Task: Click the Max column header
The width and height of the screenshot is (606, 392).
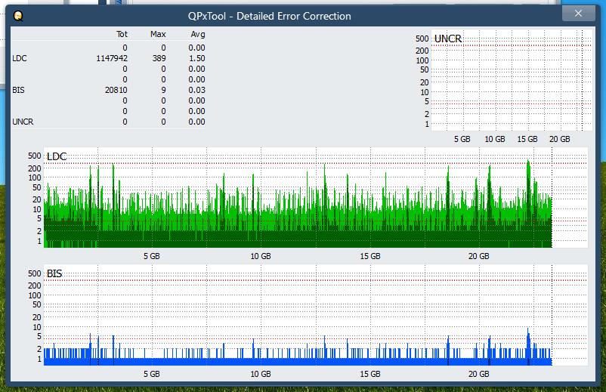Action: [x=158, y=34]
